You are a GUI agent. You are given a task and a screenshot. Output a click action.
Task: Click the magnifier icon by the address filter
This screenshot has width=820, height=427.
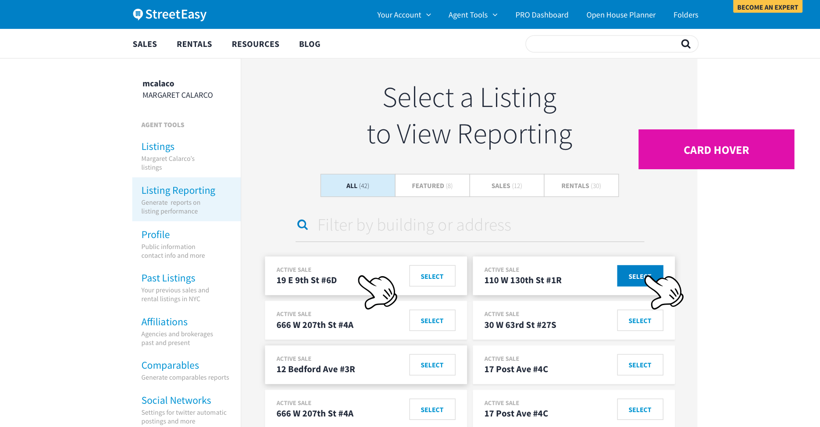(x=303, y=225)
